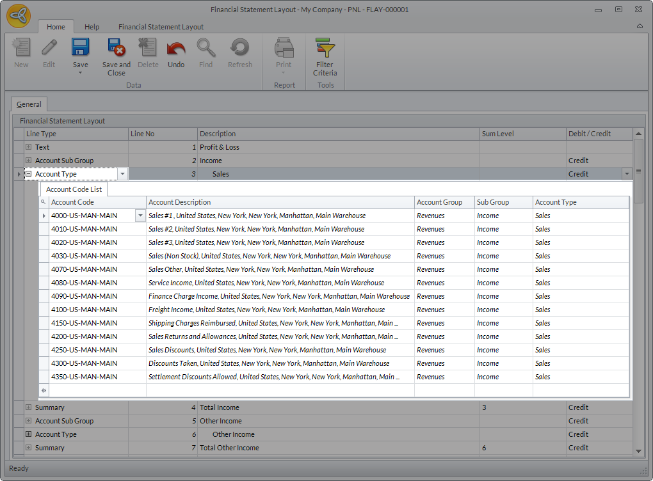Click the Undo arrow icon
This screenshot has height=481, width=653.
[x=176, y=49]
